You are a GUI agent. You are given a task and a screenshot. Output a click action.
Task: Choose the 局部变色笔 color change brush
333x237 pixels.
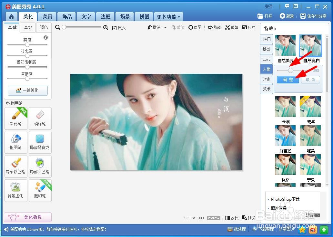point(40,166)
